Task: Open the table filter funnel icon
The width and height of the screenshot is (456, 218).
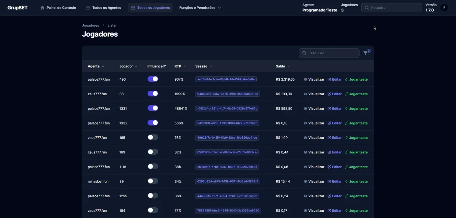Action: pyautogui.click(x=365, y=53)
